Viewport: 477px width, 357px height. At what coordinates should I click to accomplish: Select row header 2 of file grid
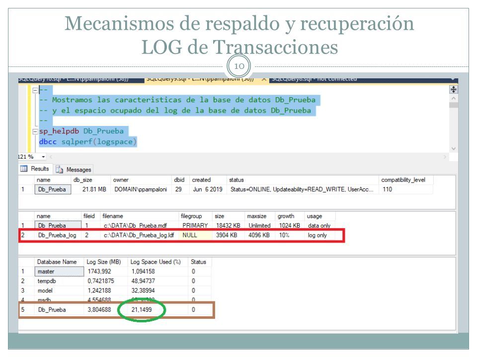pyautogui.click(x=26, y=235)
